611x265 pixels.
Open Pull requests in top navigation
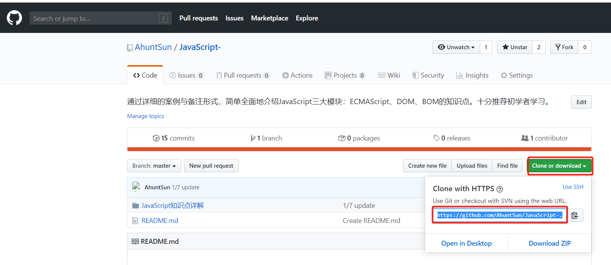pyautogui.click(x=199, y=18)
